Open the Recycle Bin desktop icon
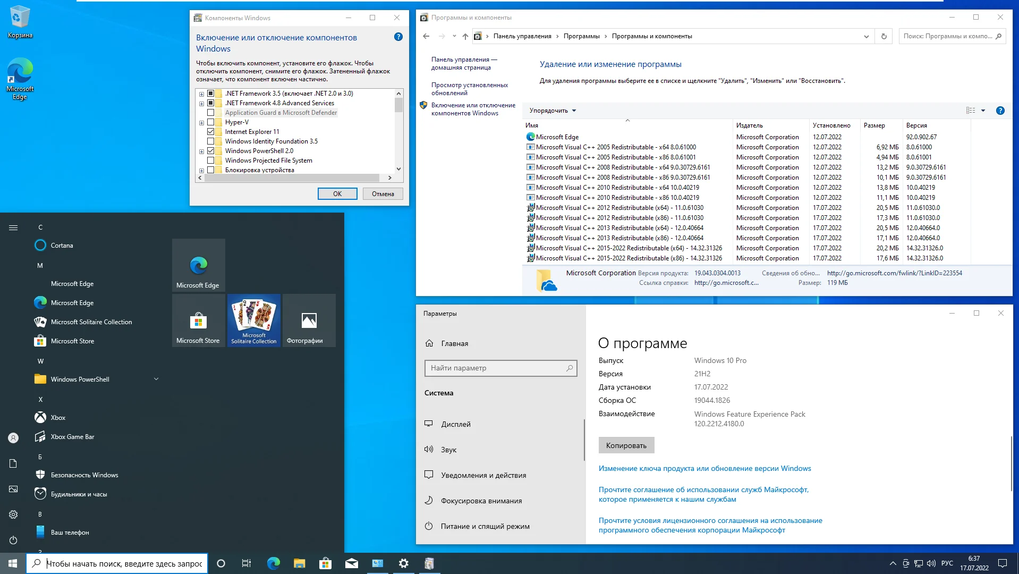 point(20,22)
